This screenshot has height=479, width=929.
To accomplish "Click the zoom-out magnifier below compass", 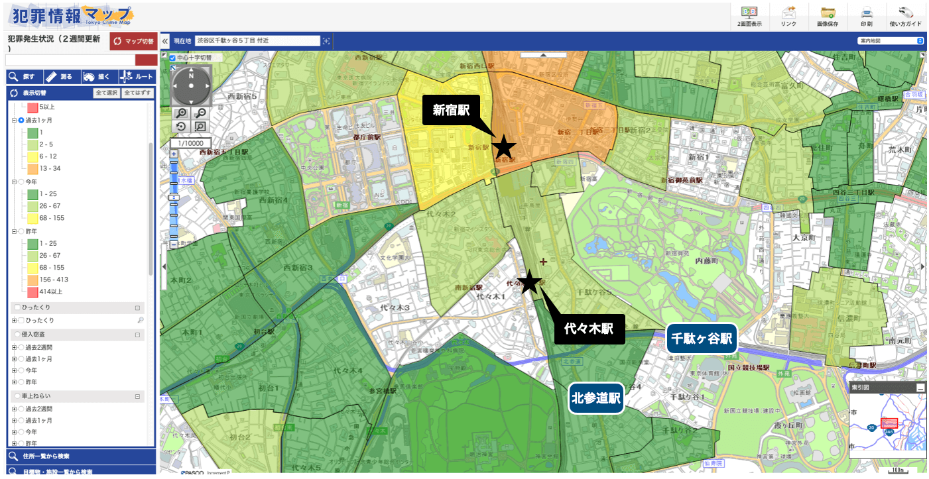I will pos(200,114).
